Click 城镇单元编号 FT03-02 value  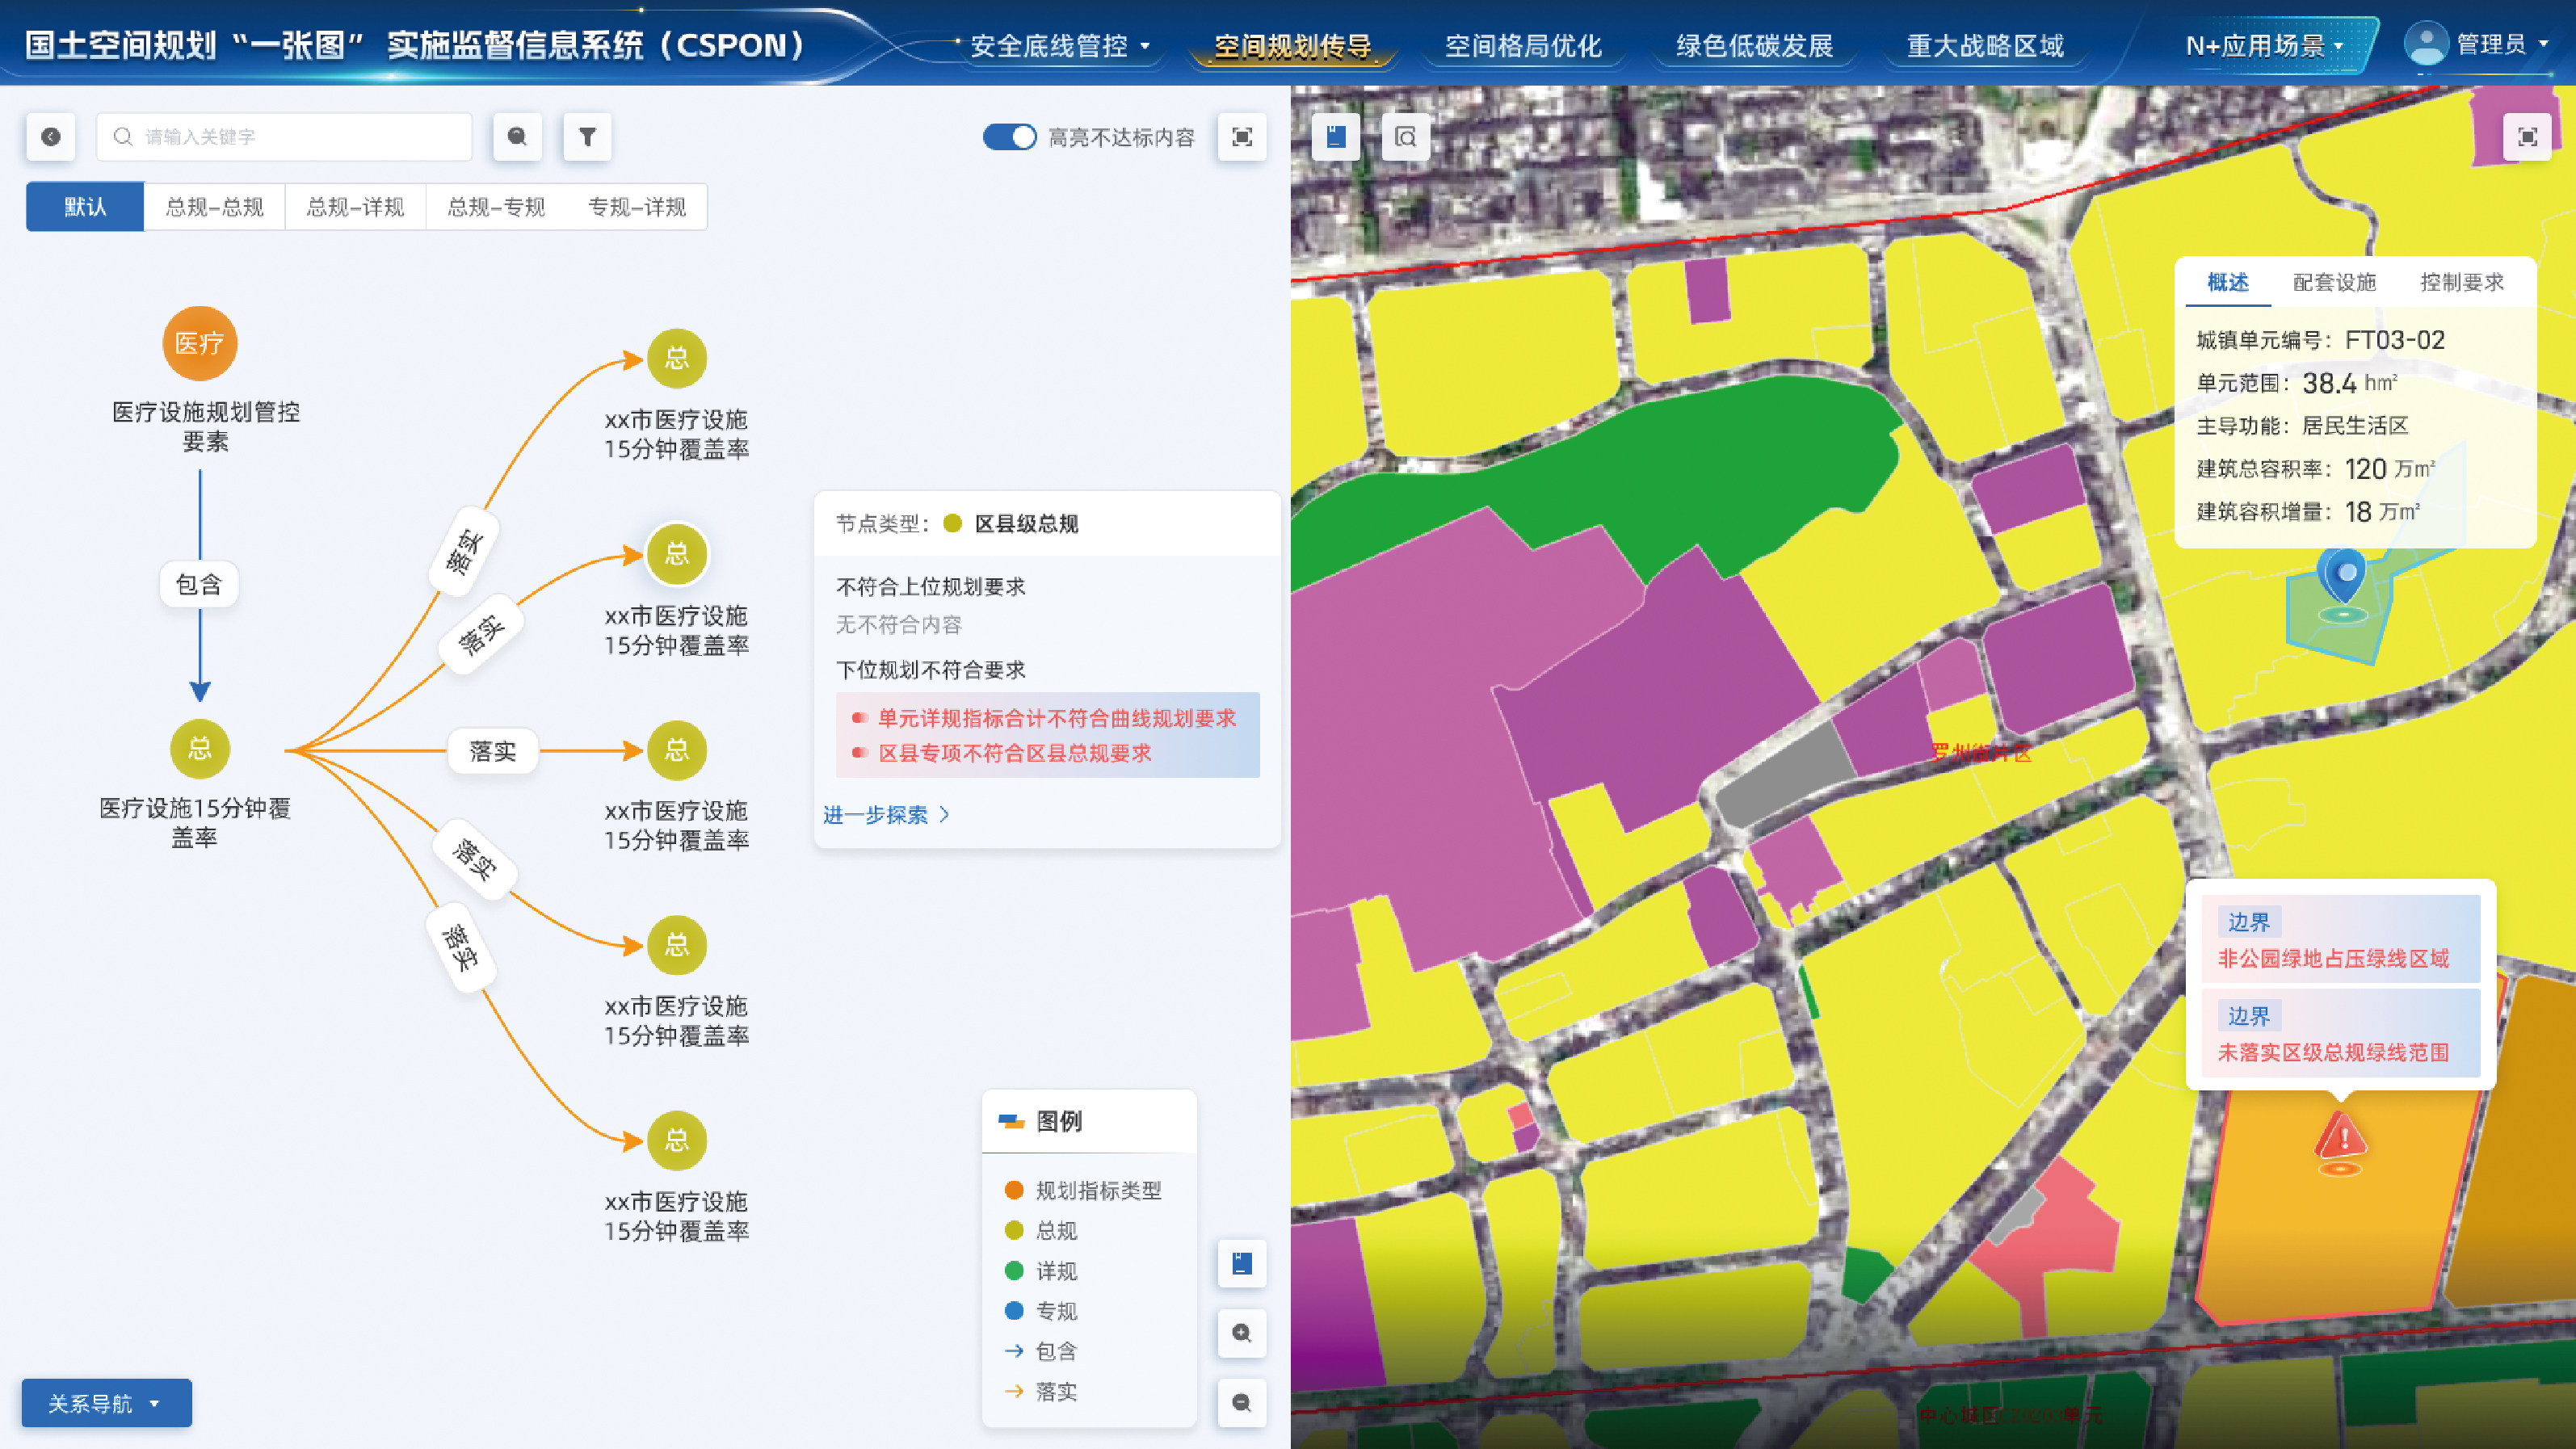tap(2395, 340)
